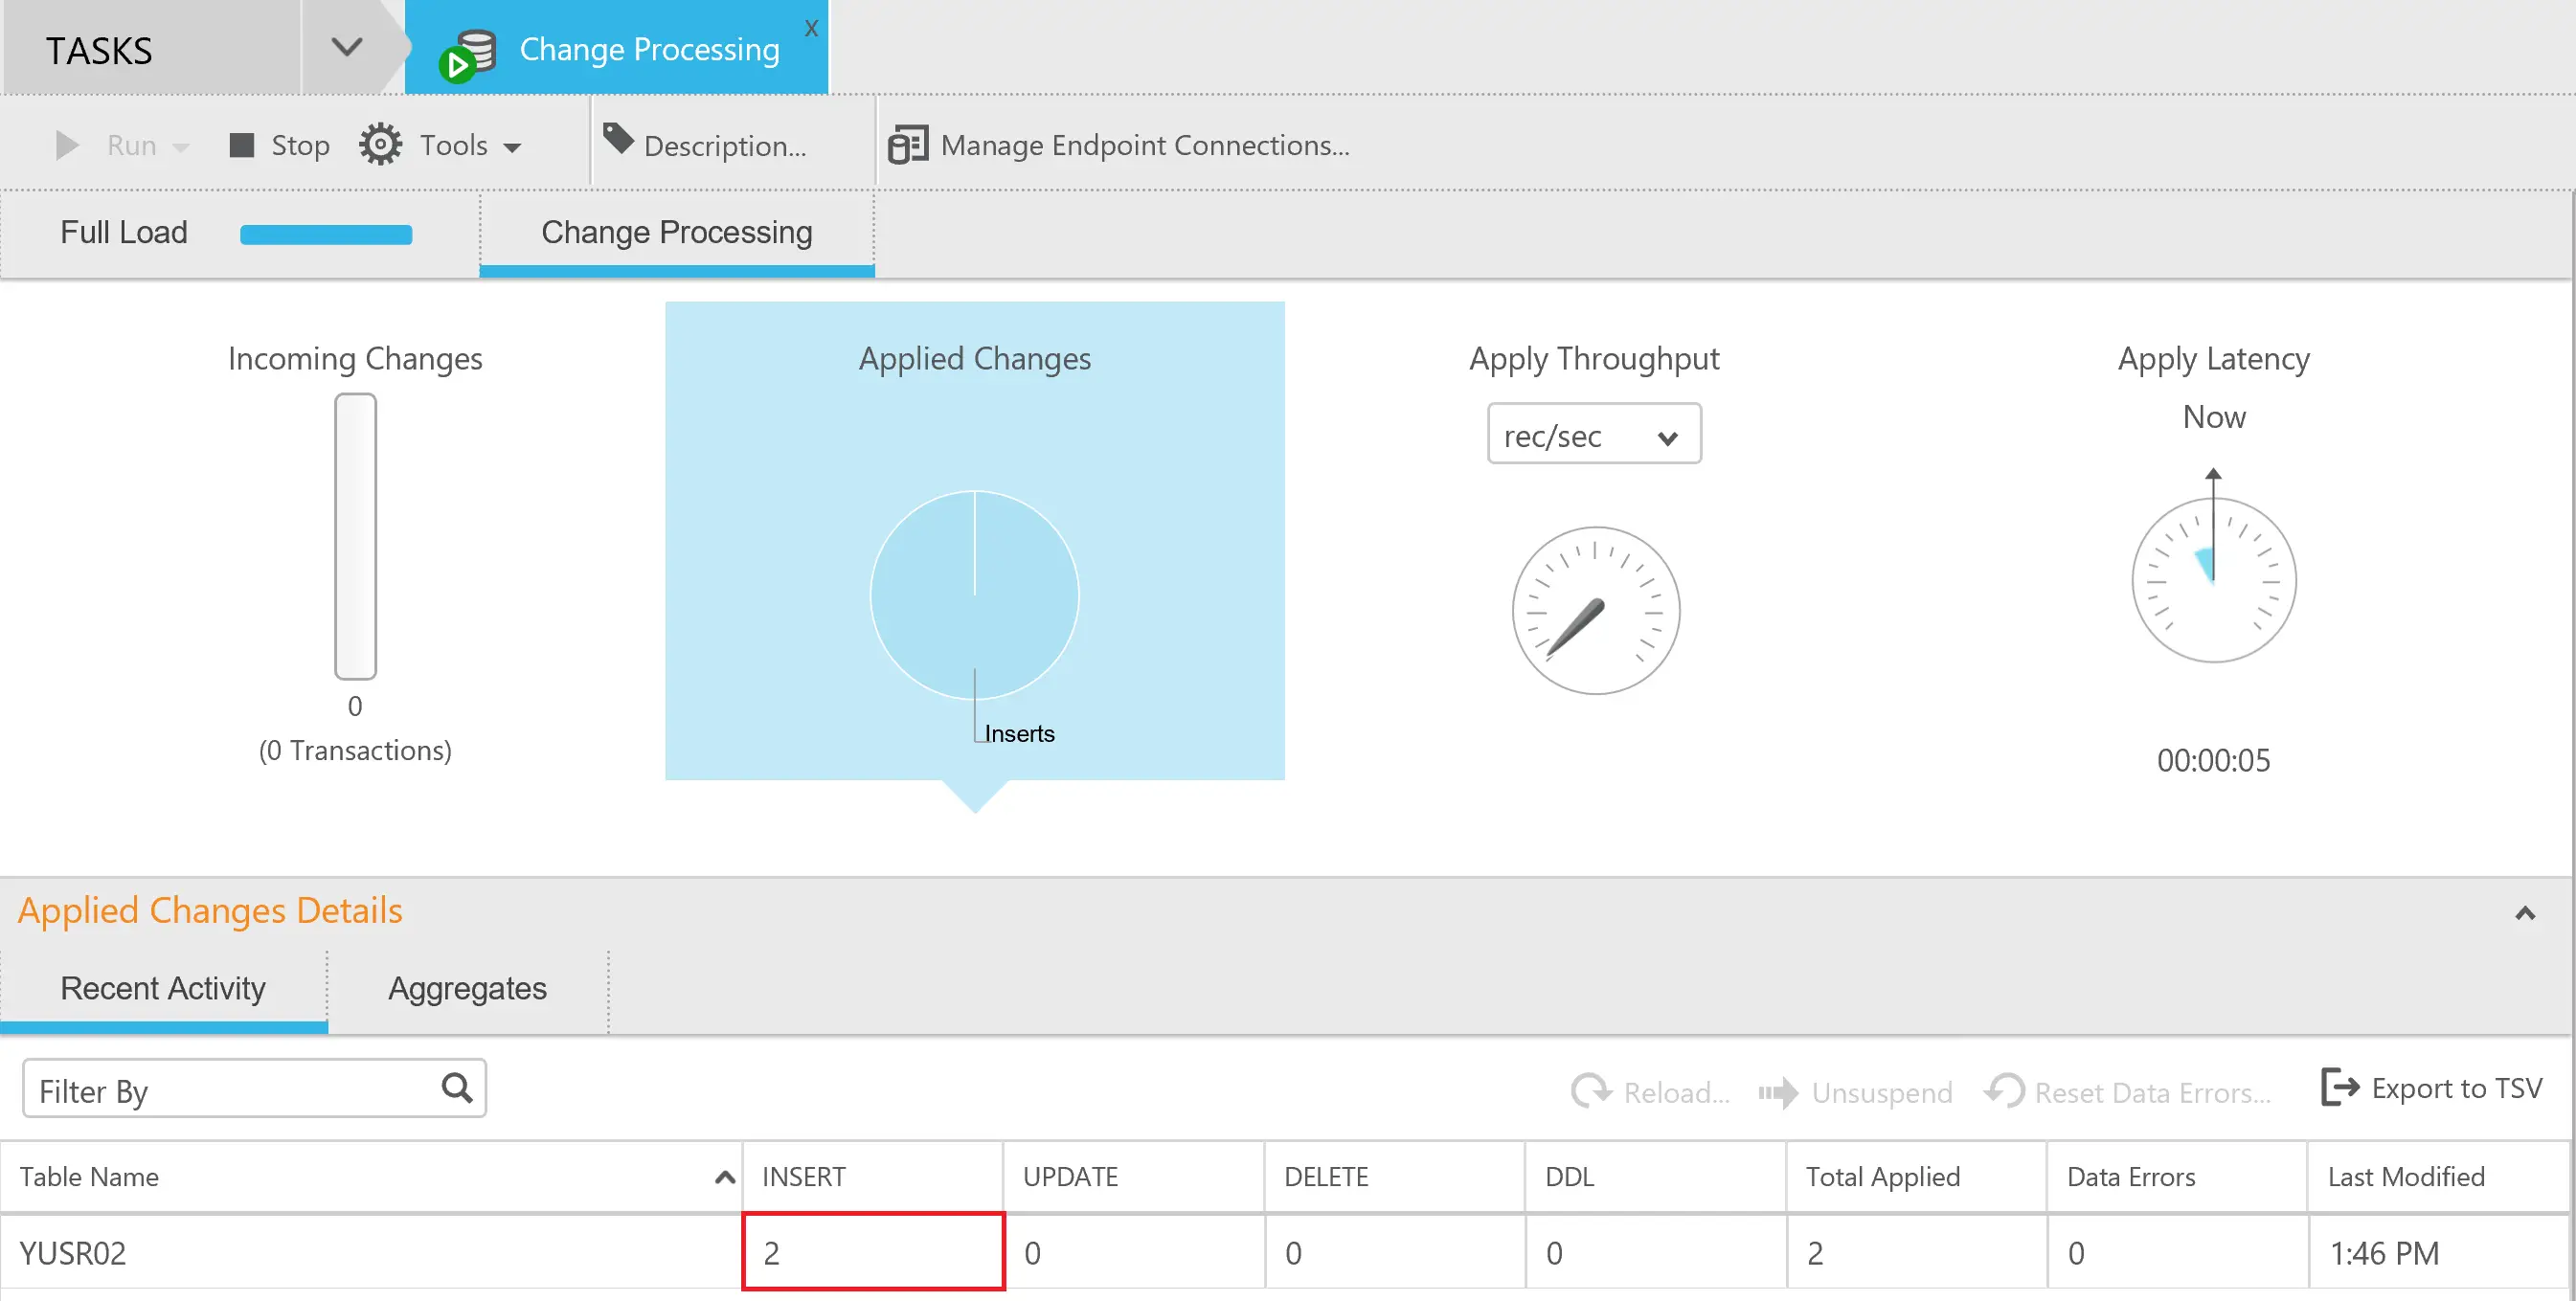The image size is (2576, 1301).
Task: Close the Change Processing task tab
Action: pos(811,28)
